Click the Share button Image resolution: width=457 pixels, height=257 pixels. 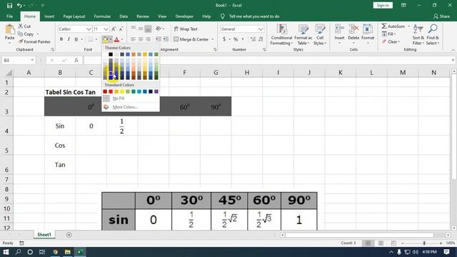(x=441, y=16)
